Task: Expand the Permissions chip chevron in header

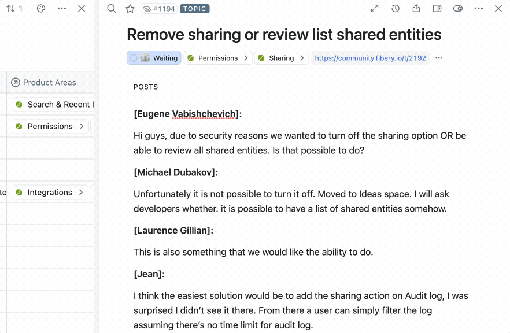Action: coord(246,58)
